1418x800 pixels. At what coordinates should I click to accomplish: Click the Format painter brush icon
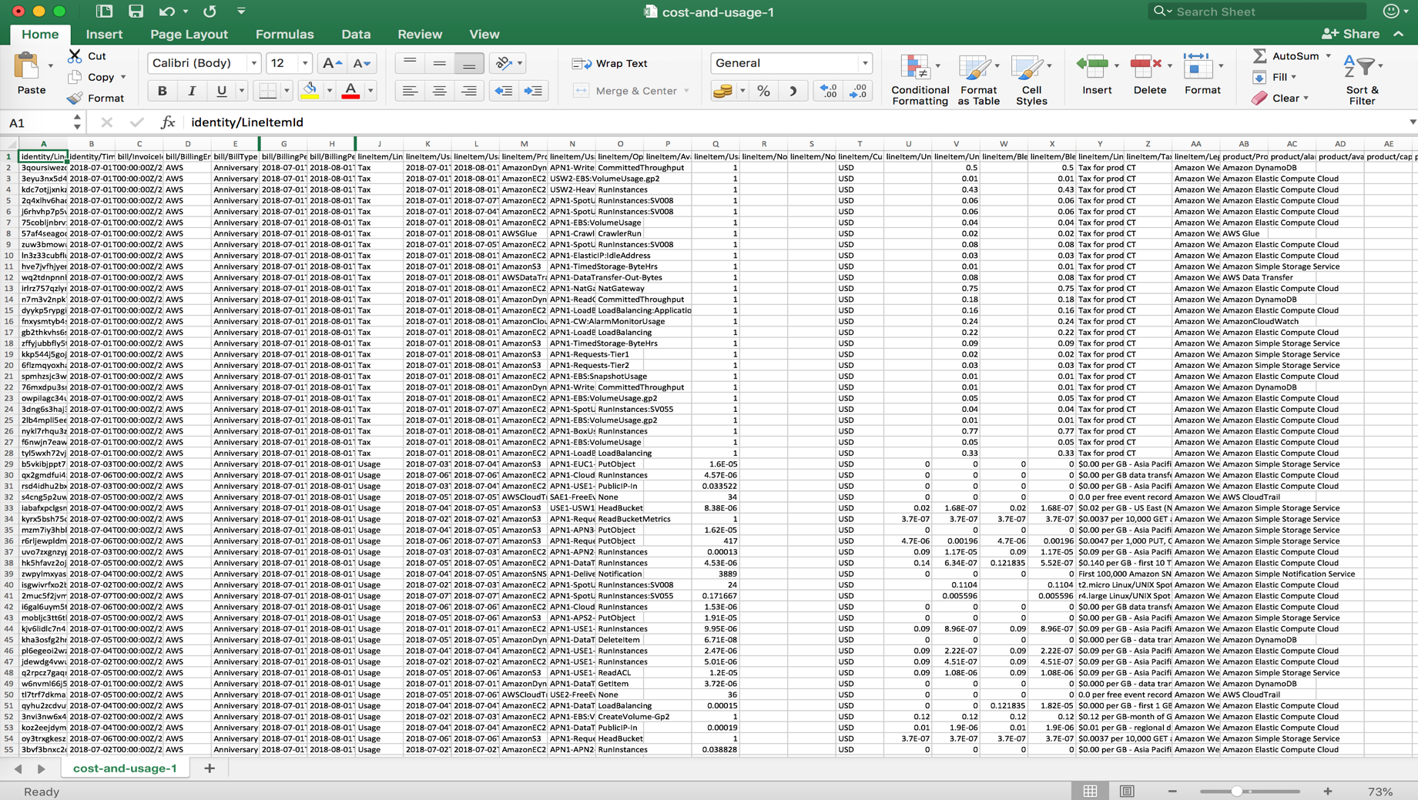(75, 98)
